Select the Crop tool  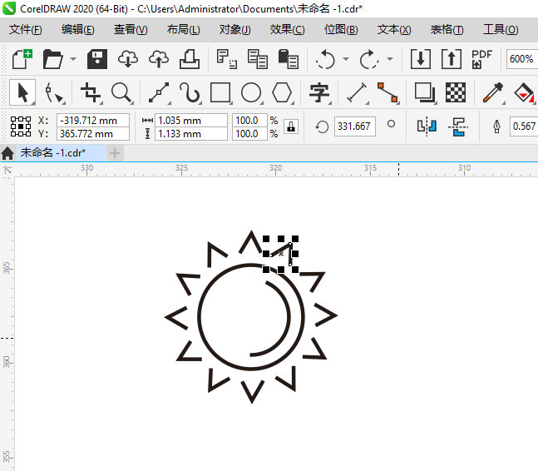point(91,92)
